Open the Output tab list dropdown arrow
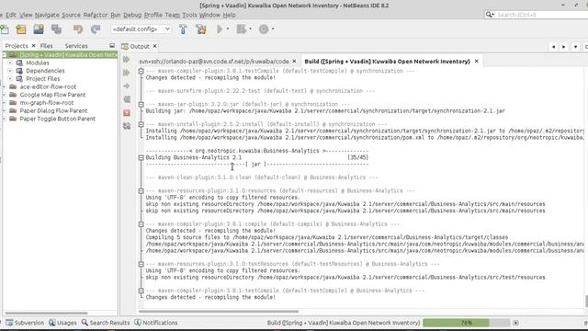The width and height of the screenshot is (588, 331). tap(575, 47)
